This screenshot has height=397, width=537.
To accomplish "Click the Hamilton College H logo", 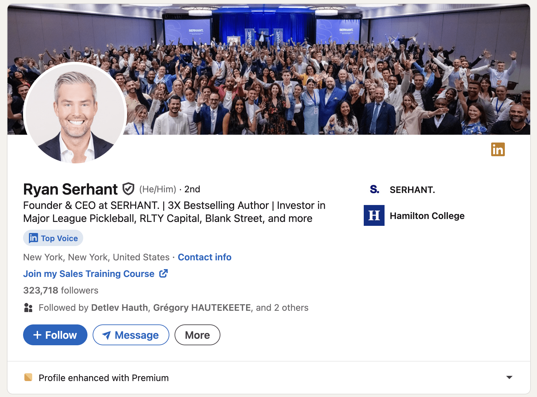I will 374,215.
